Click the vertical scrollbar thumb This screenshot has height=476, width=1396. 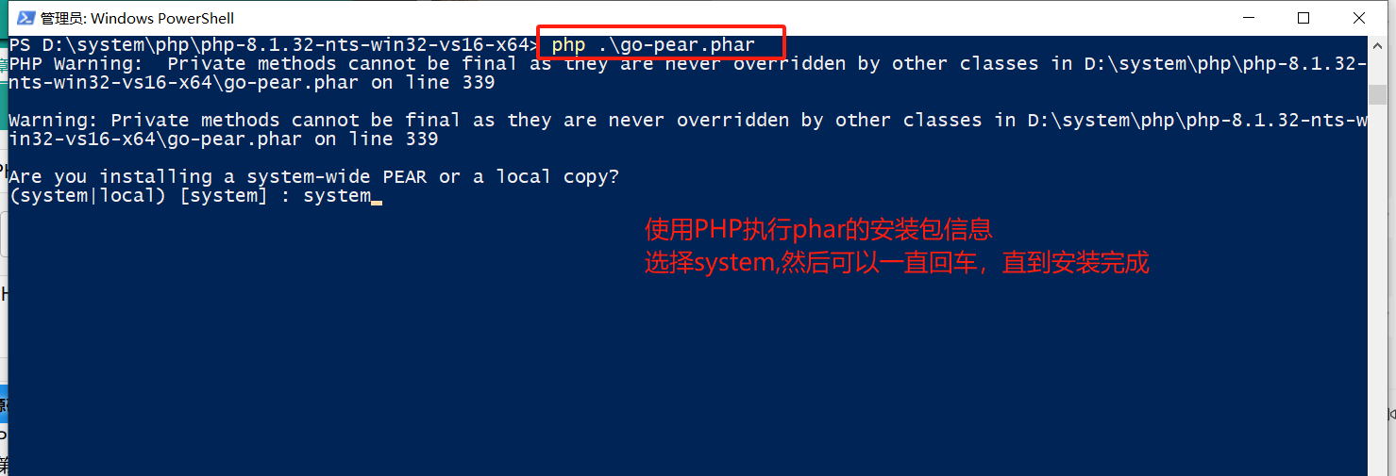[1376, 94]
